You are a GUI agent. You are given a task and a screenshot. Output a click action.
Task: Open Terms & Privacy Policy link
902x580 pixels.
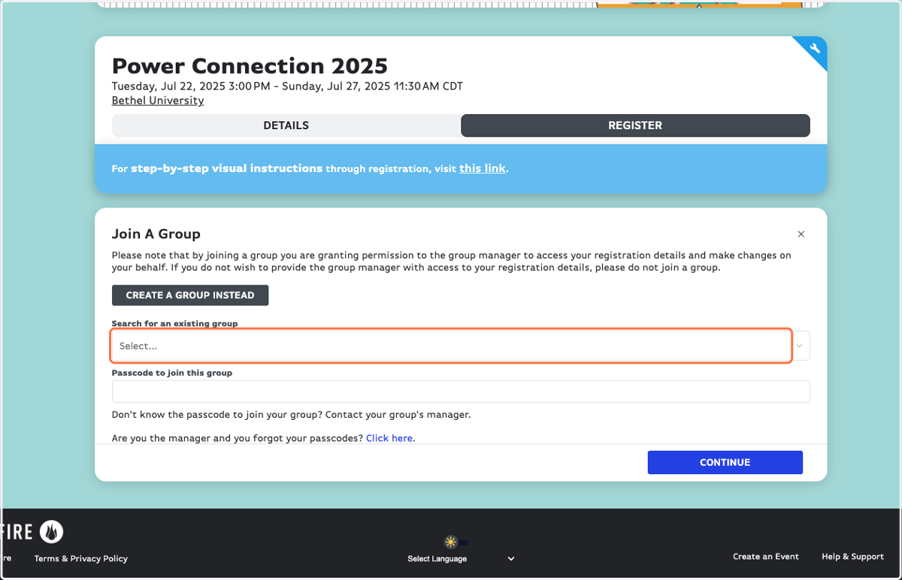coord(81,558)
